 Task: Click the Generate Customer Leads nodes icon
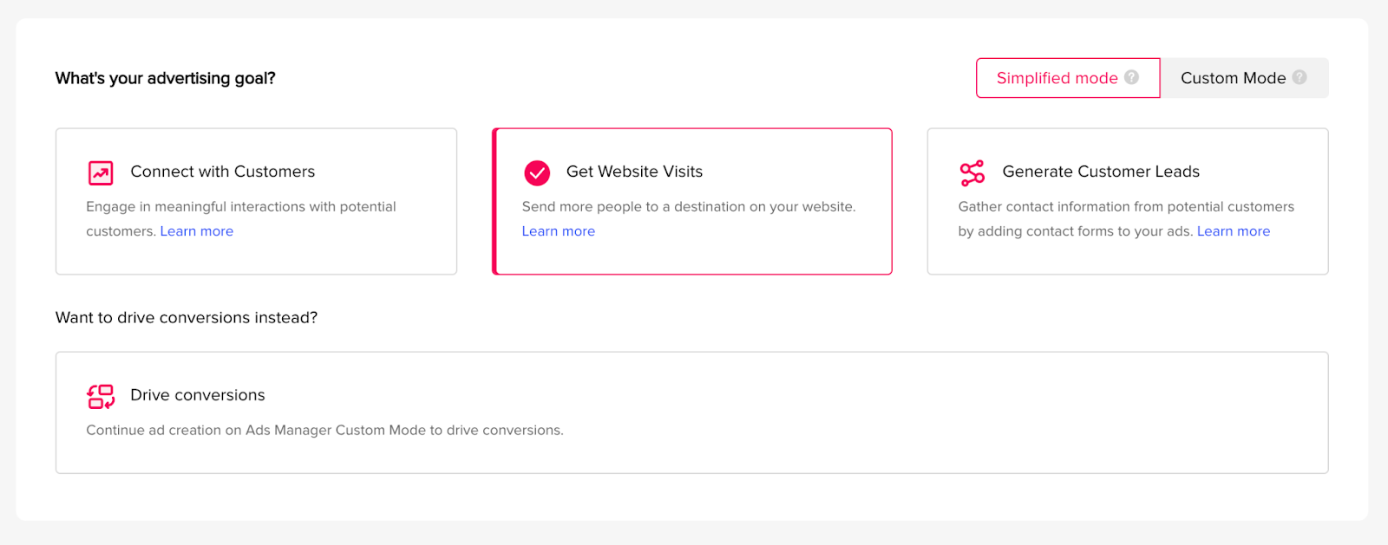coord(972,172)
